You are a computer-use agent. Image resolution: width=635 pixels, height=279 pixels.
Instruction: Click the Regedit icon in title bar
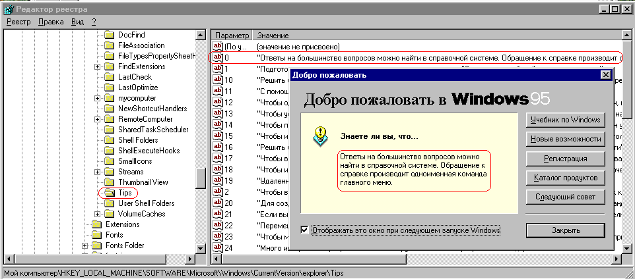[x=9, y=9]
